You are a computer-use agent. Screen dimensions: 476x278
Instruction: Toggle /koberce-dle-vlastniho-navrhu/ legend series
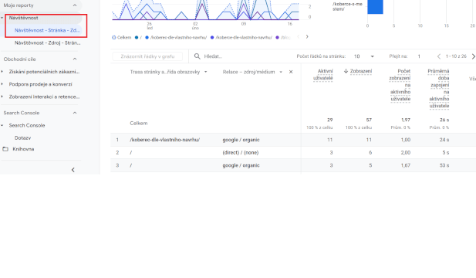click(241, 37)
